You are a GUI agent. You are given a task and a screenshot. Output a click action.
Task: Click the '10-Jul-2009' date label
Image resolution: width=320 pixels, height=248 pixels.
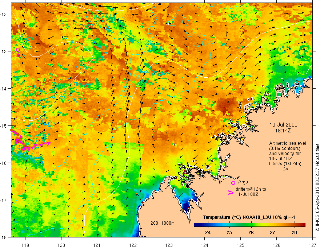pyautogui.click(x=284, y=125)
